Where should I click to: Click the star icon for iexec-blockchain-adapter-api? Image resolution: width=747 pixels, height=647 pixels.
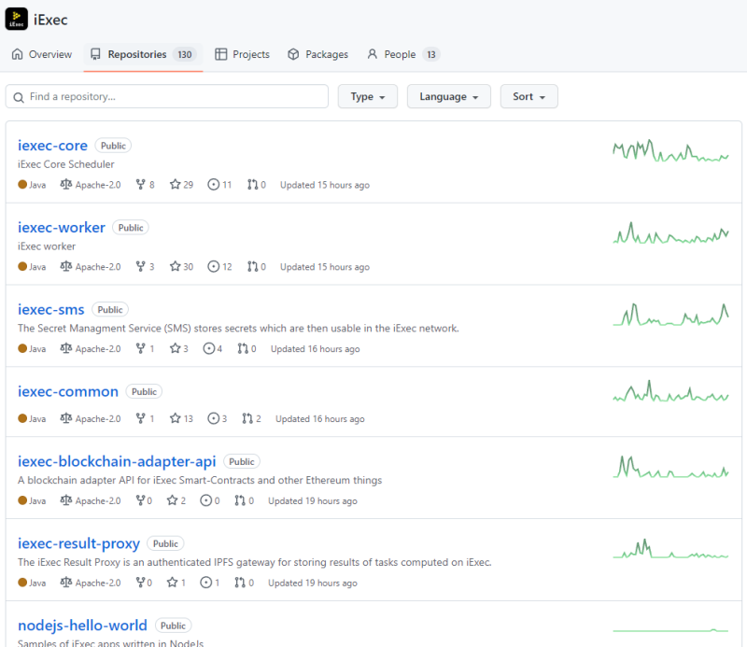(172, 500)
